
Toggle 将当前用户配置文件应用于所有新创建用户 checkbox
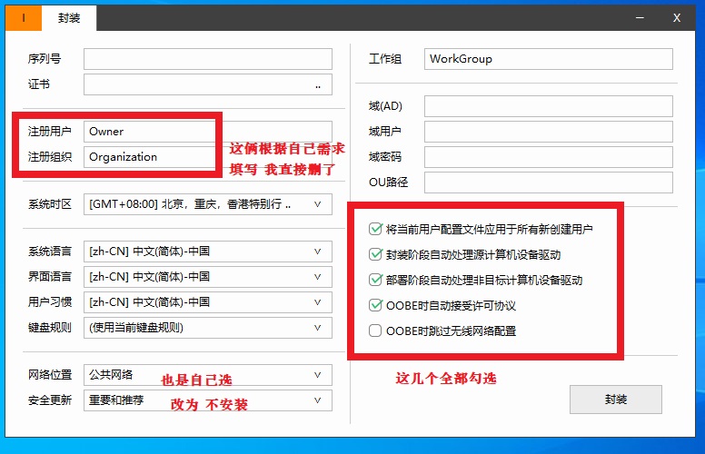click(x=375, y=230)
